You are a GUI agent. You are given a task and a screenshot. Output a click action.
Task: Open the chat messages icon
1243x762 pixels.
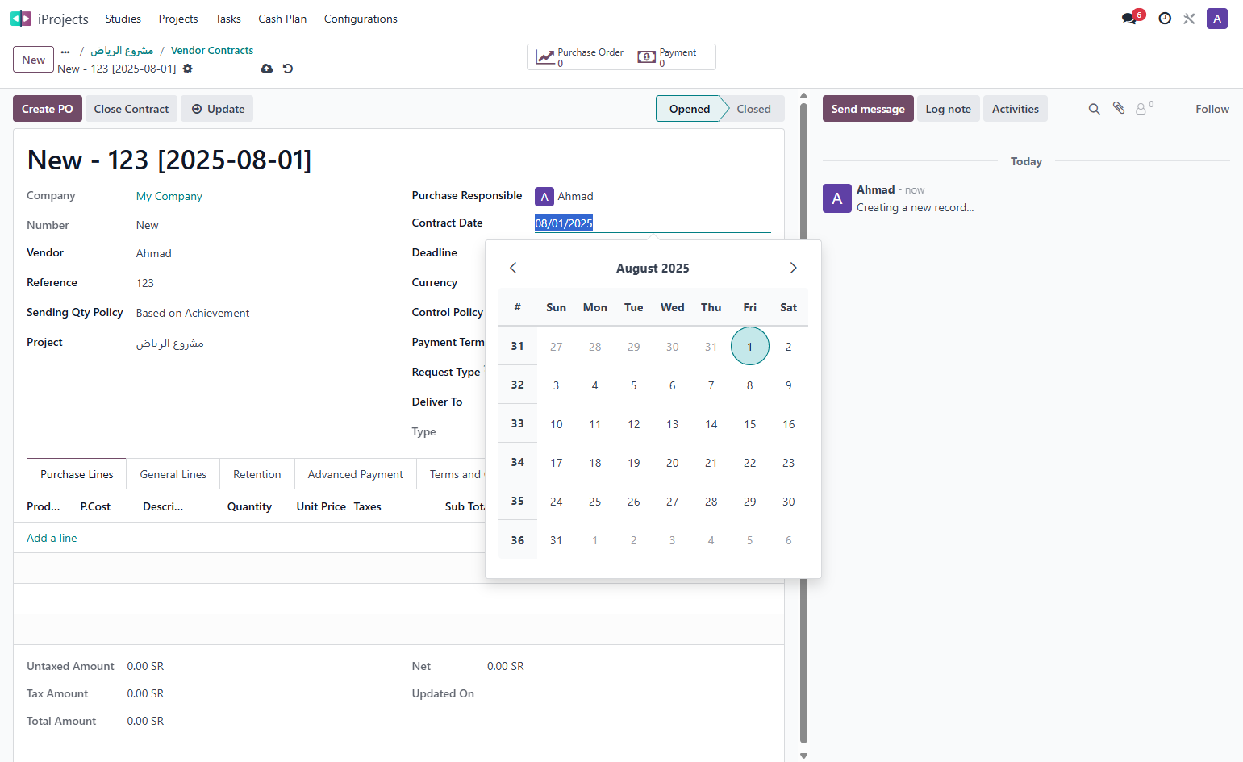click(1129, 19)
